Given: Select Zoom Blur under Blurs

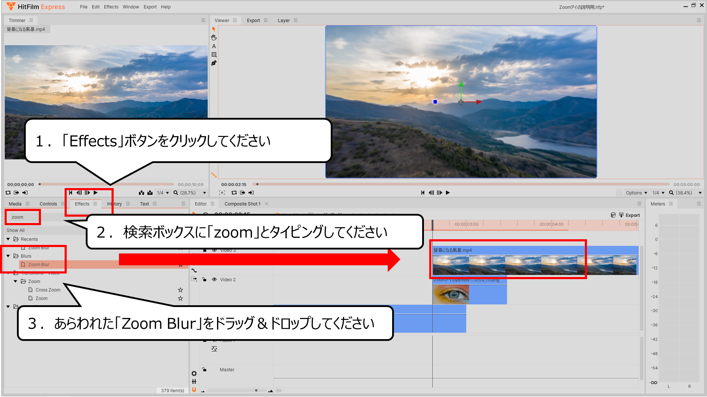Looking at the screenshot, I should 39,265.
